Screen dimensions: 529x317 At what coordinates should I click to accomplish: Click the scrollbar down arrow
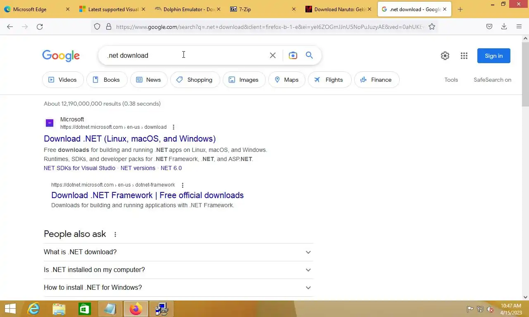pyautogui.click(x=526, y=297)
